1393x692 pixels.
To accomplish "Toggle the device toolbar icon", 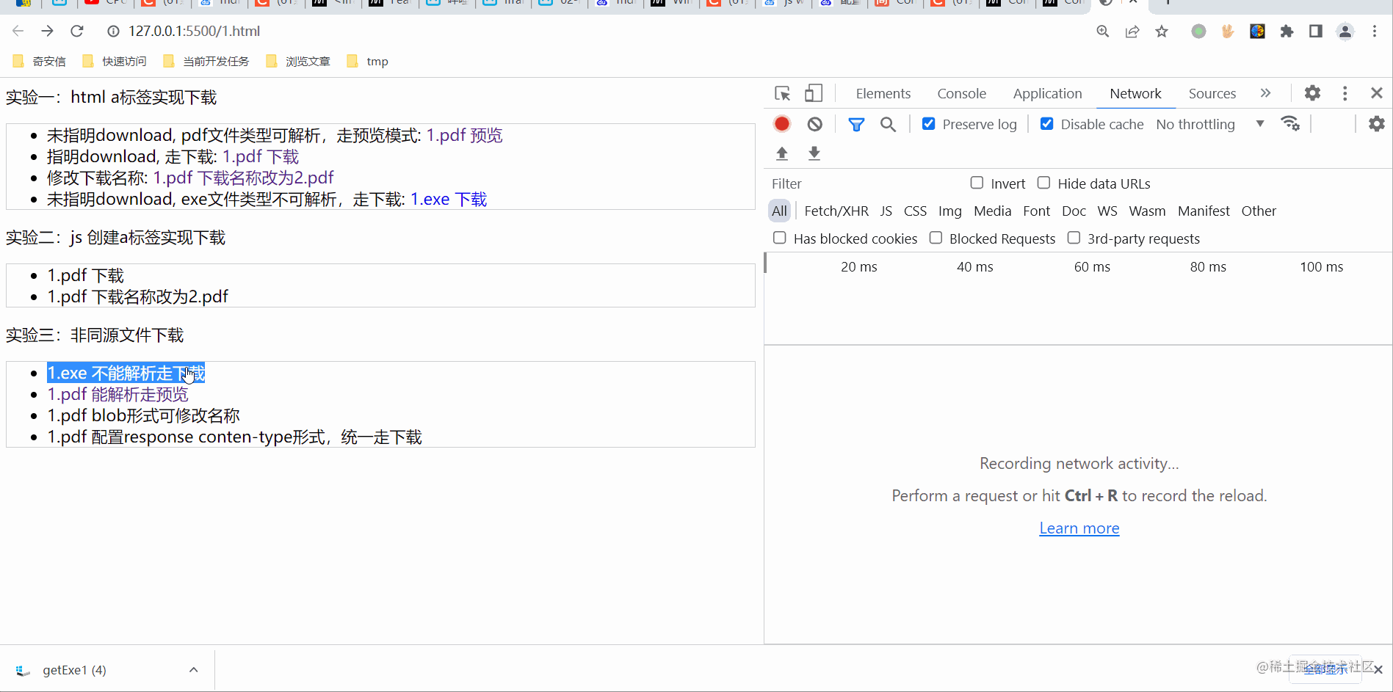I will (x=812, y=93).
